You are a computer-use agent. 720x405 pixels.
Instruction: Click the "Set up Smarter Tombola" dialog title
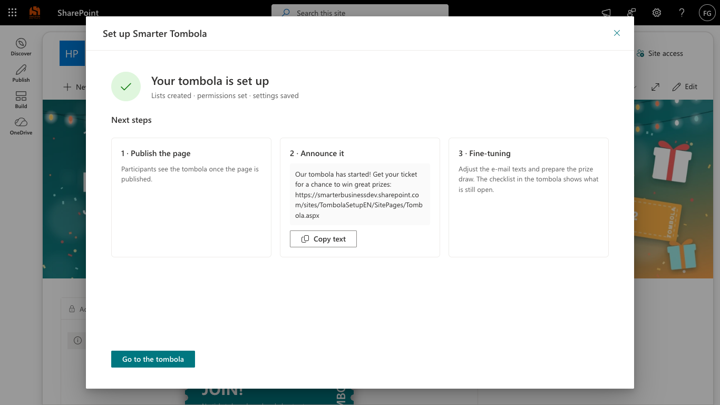(155, 34)
